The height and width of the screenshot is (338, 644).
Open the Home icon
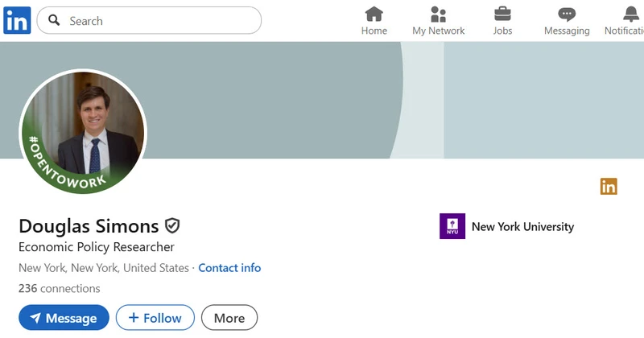(x=374, y=14)
